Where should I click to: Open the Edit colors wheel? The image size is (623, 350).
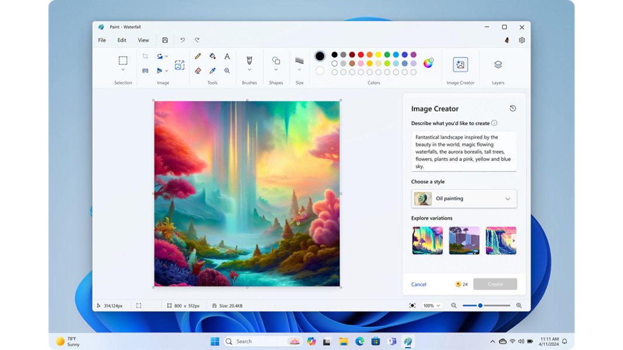[428, 63]
